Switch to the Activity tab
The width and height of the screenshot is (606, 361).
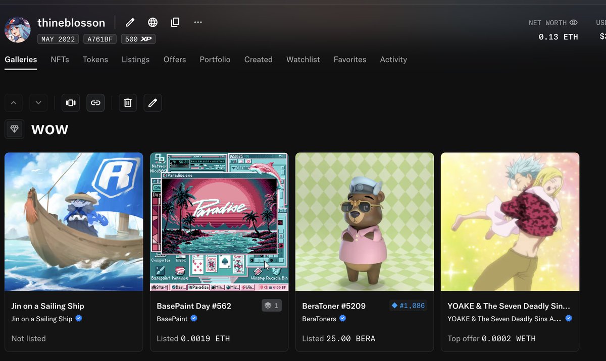393,59
